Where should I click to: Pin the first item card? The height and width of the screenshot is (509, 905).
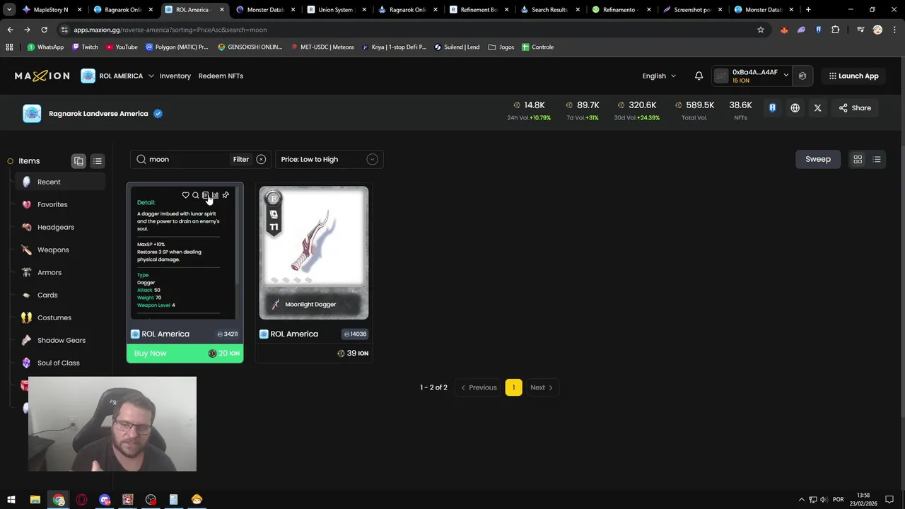coord(226,195)
